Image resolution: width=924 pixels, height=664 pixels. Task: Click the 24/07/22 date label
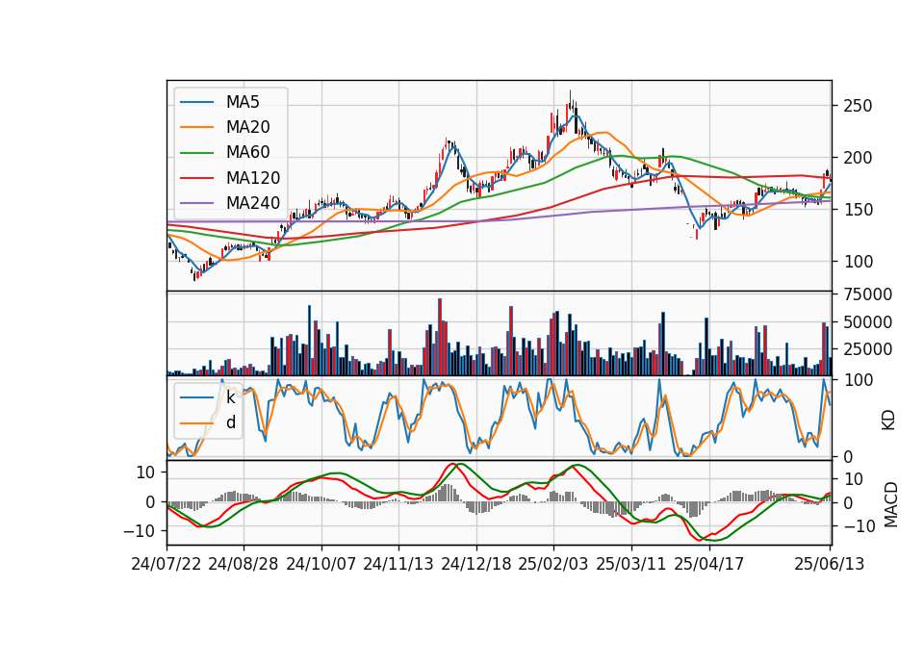167,564
